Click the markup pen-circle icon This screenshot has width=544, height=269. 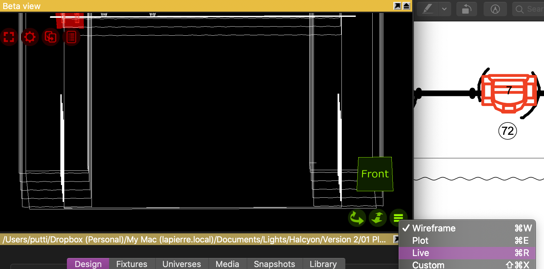coord(495,9)
